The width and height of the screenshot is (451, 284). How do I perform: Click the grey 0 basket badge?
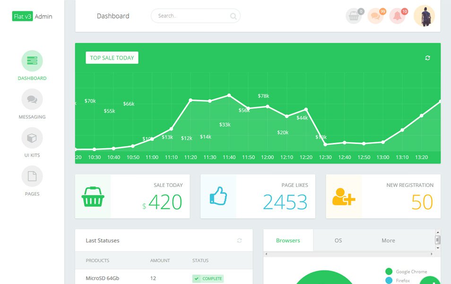(x=361, y=11)
